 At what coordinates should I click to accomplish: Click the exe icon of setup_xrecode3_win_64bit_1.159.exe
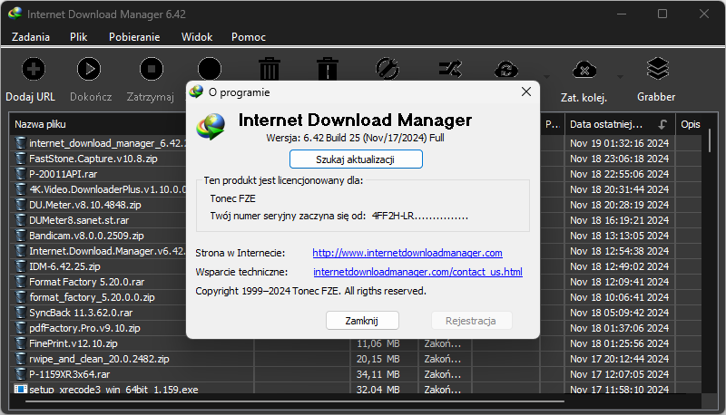tap(20, 389)
